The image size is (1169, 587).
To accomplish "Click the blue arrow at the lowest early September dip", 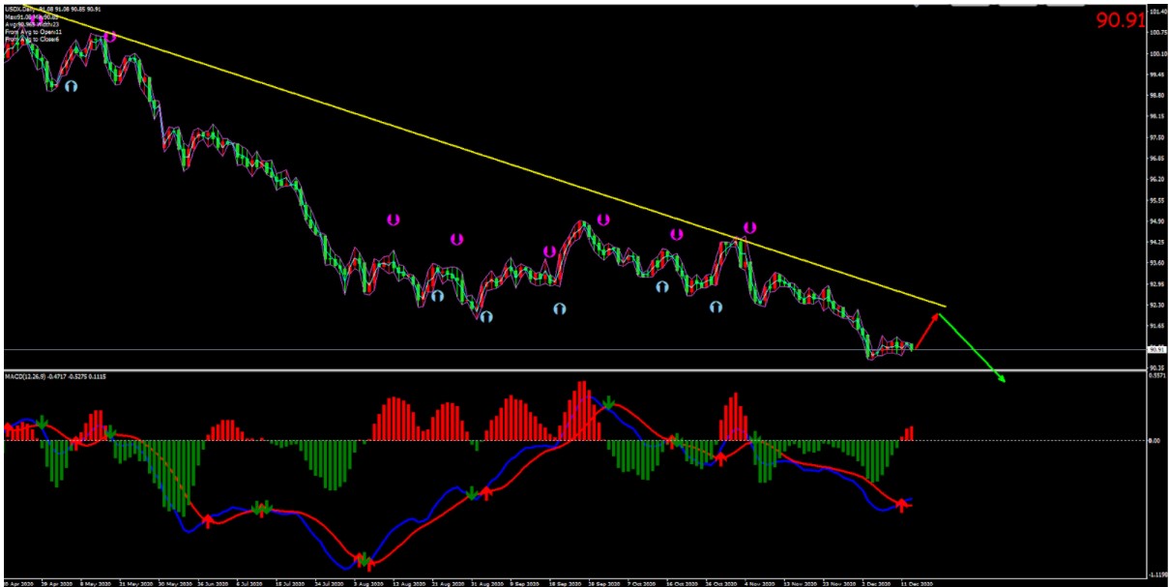I will [485, 316].
